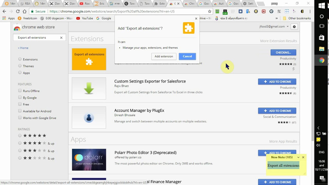The width and height of the screenshot is (329, 185).
Task: Close the active web store tab
Action: click(178, 4)
